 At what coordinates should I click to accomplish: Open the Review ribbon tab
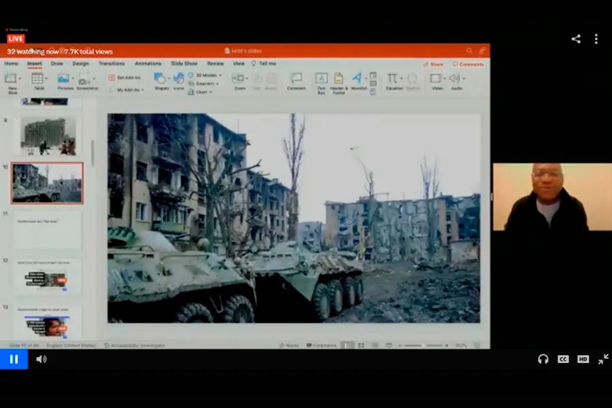[x=216, y=63]
